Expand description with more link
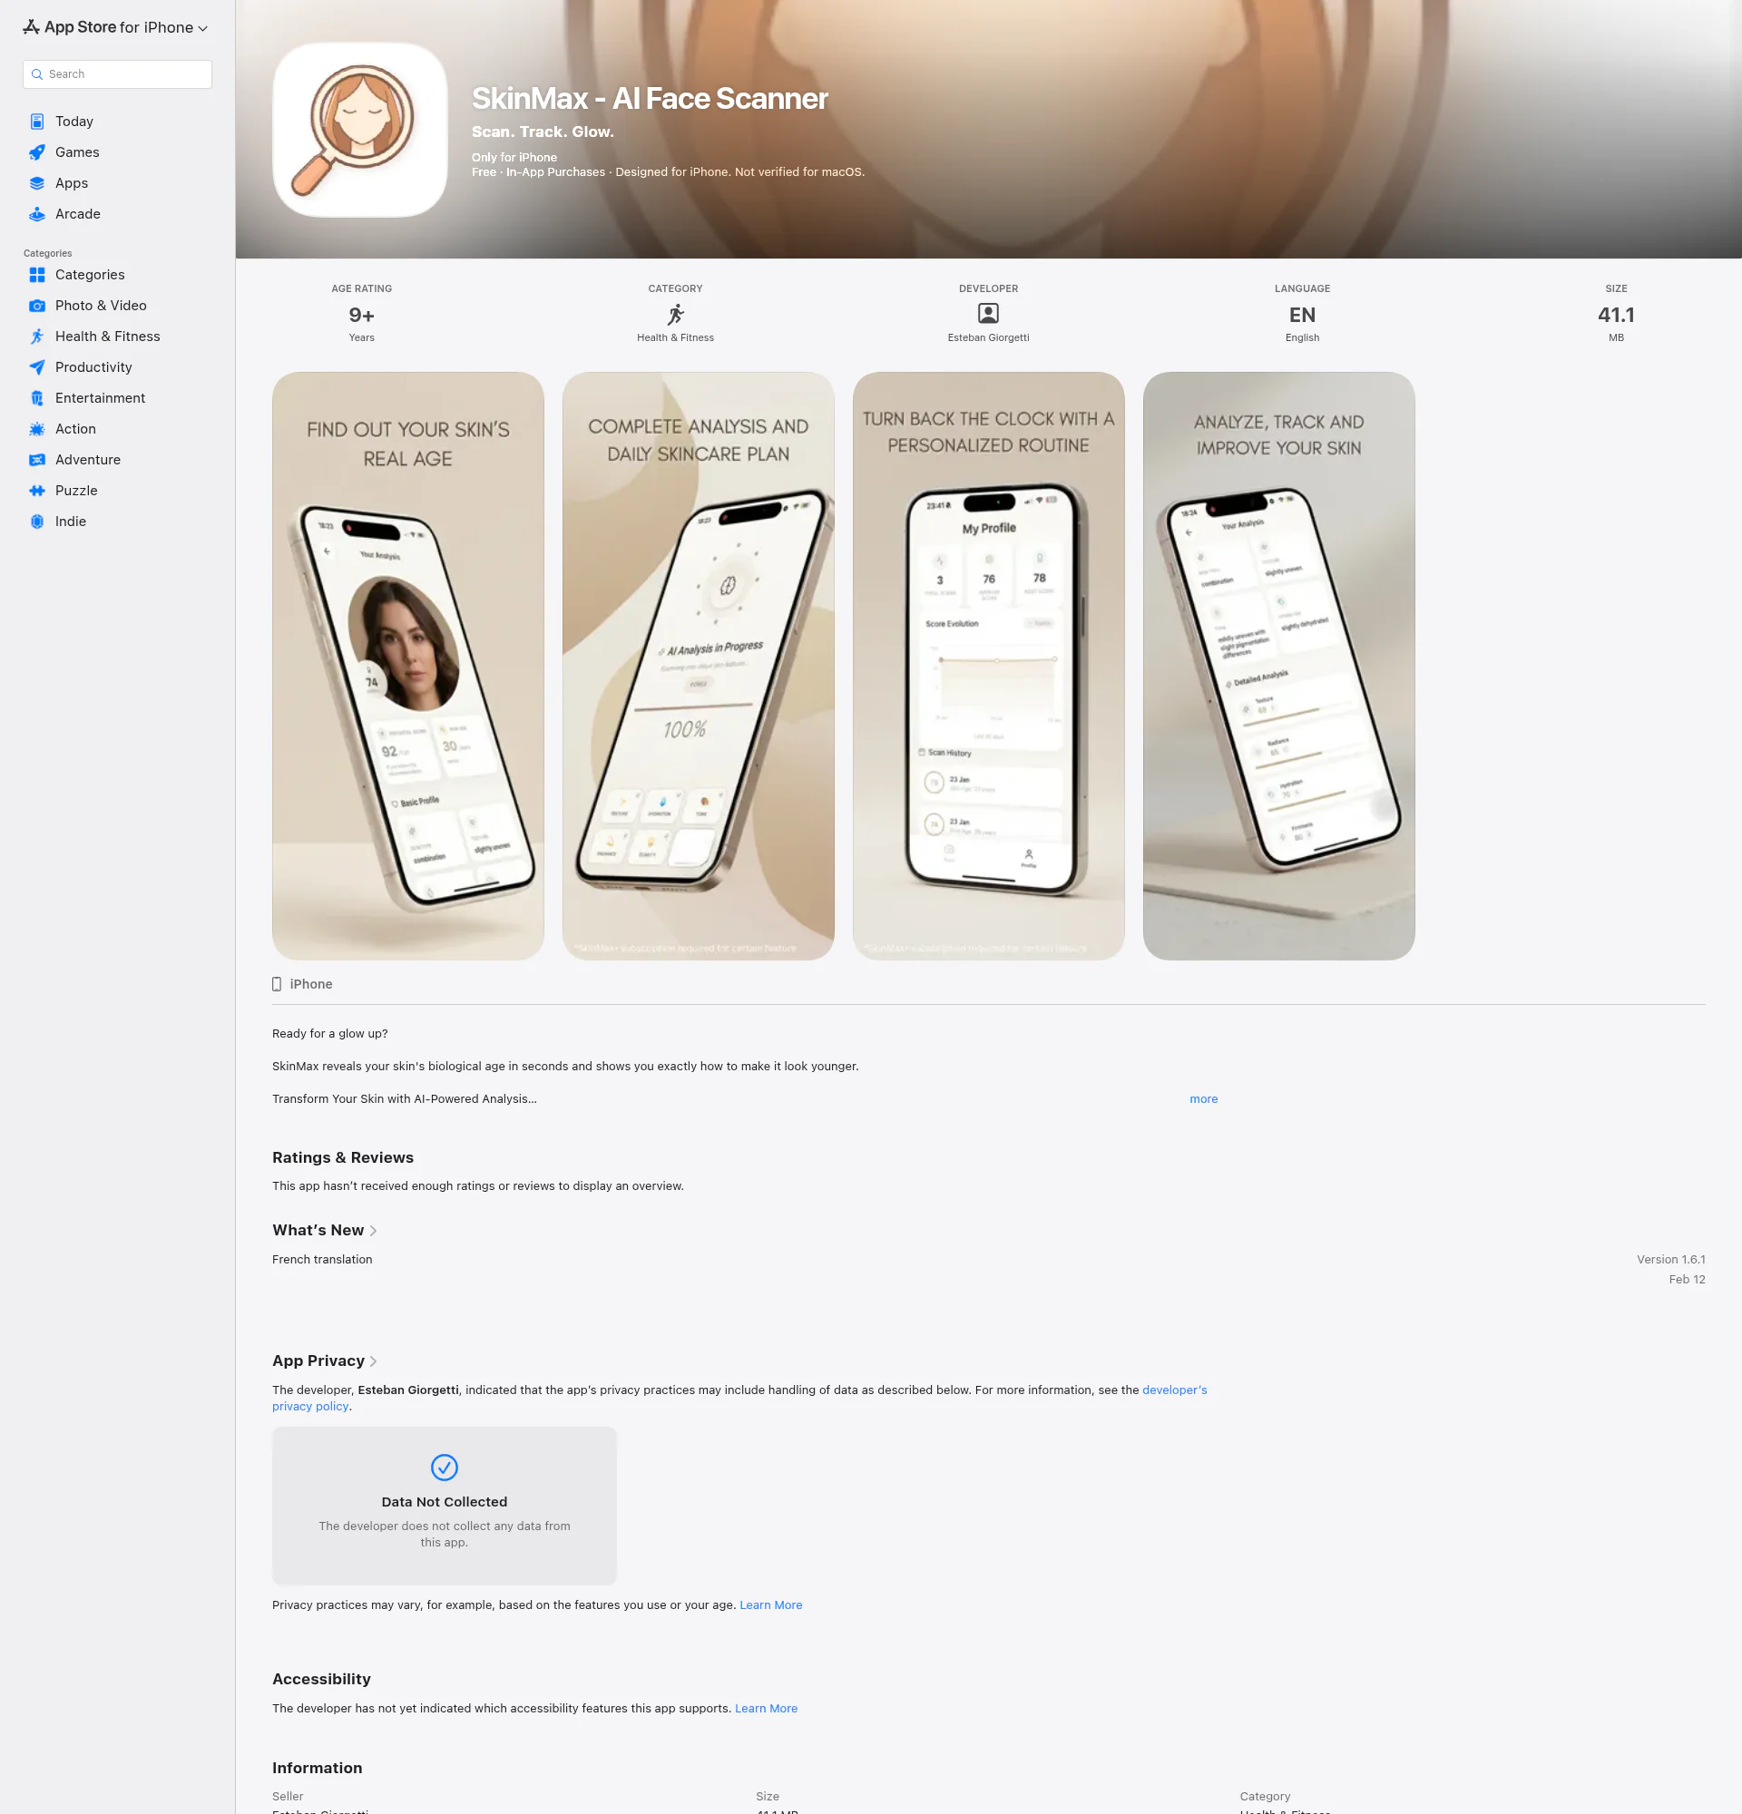Image resolution: width=1742 pixels, height=1814 pixels. (1203, 1098)
